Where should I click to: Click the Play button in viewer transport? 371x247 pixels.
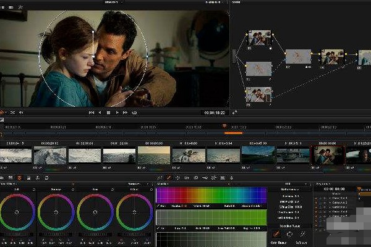(117, 112)
